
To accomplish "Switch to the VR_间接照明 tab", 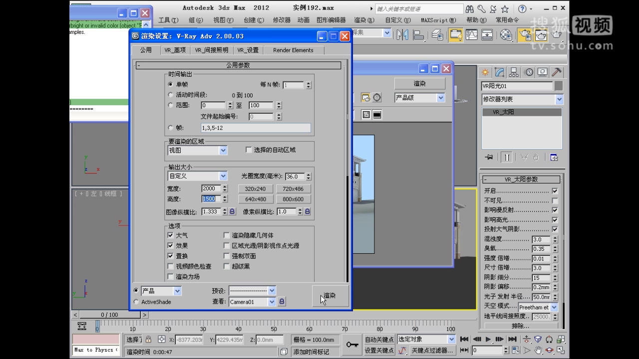I will 211,50.
